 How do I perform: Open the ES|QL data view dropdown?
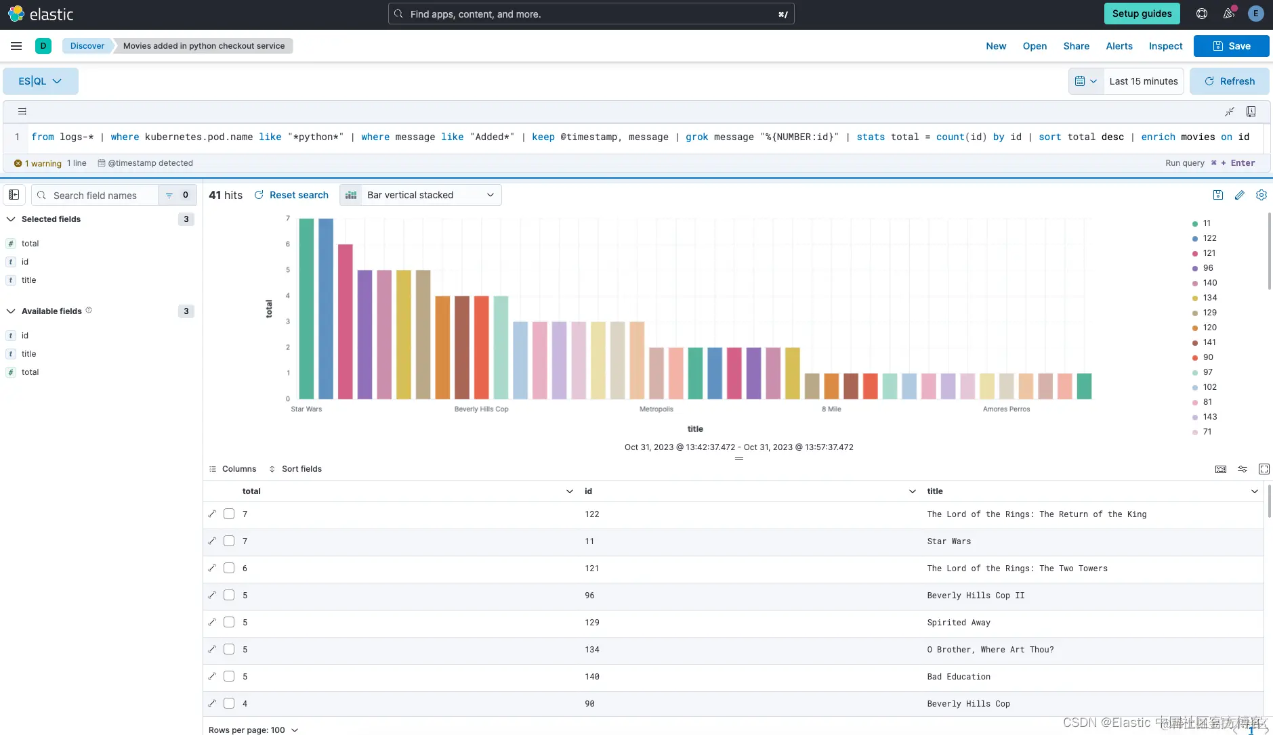(41, 81)
